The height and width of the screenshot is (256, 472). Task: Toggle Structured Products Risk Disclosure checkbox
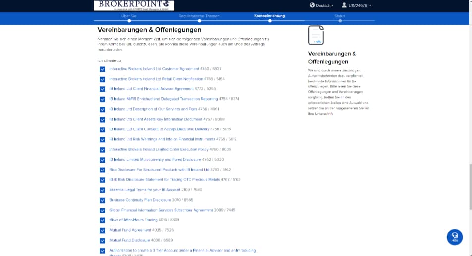coord(102,170)
